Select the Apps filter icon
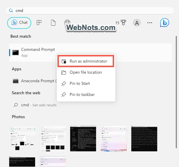This screenshot has width=179, height=167. click(x=39, y=23)
